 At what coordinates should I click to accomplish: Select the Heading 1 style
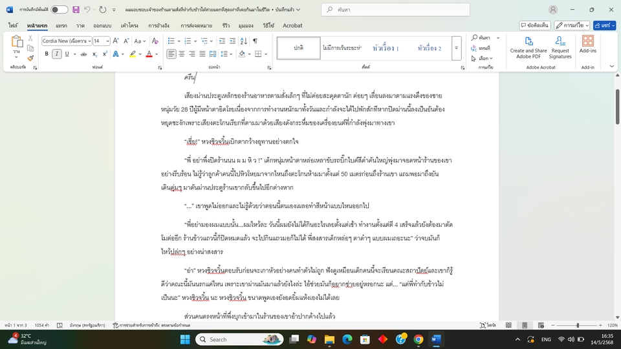pos(386,48)
